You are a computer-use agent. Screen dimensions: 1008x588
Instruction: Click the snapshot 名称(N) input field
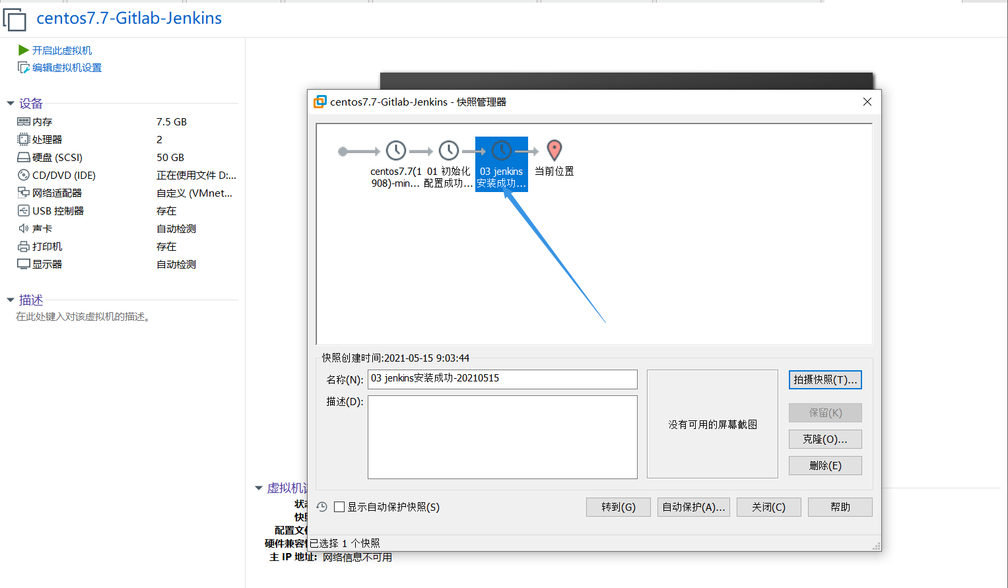coord(502,379)
